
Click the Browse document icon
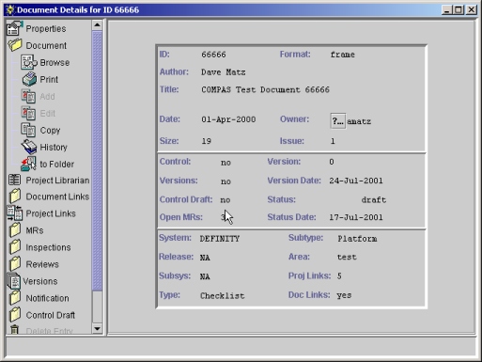click(28, 62)
